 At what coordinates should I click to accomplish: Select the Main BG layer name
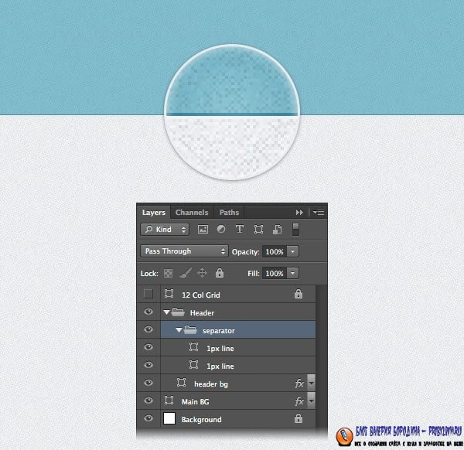(x=196, y=402)
